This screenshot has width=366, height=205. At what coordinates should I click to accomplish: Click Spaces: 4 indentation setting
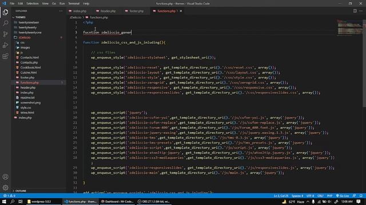(x=297, y=196)
